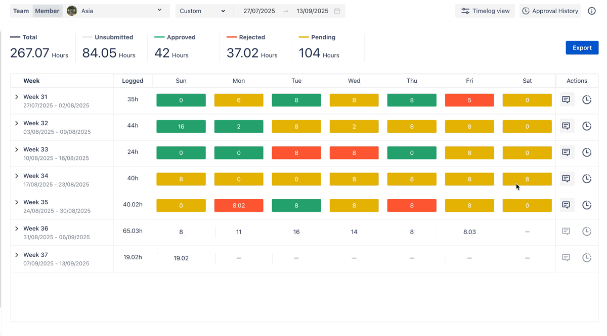
Task: Click the history clock icon for Week 34
Action: pyautogui.click(x=587, y=179)
